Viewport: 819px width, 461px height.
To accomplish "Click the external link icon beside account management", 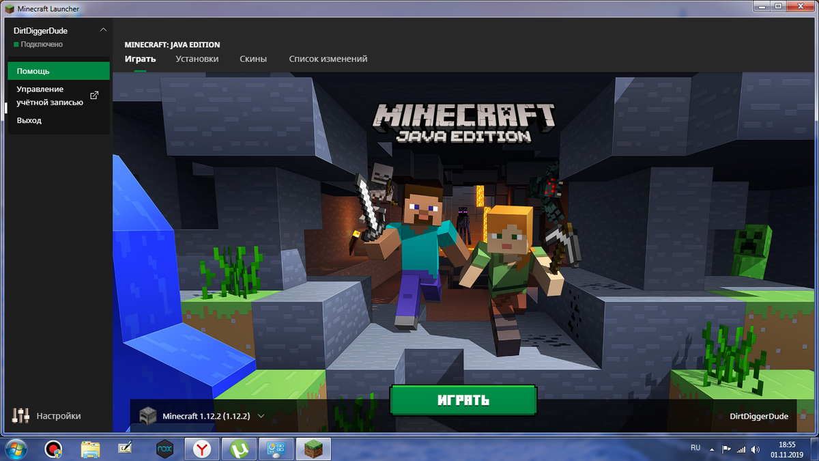I will tap(94, 96).
